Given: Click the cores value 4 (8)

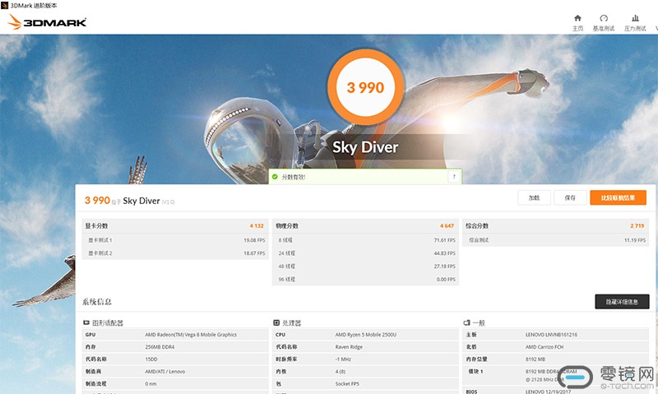Looking at the screenshot, I should point(341,371).
